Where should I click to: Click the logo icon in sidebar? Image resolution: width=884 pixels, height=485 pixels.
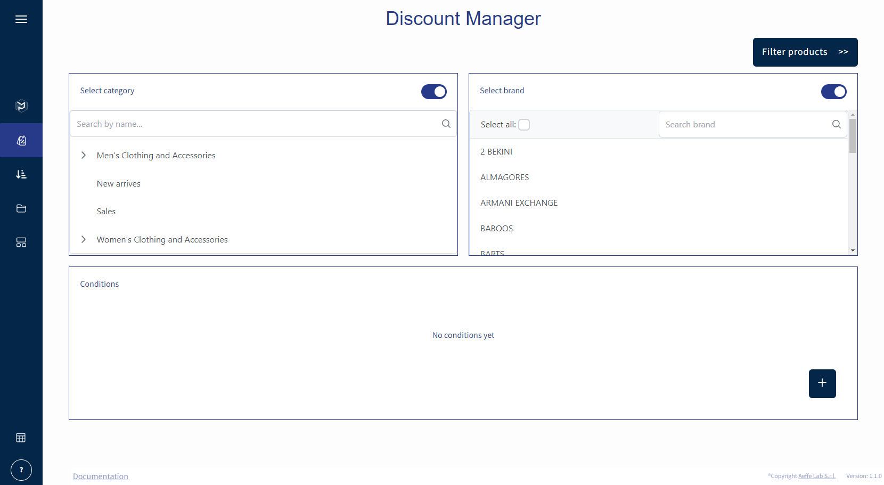tap(21, 106)
